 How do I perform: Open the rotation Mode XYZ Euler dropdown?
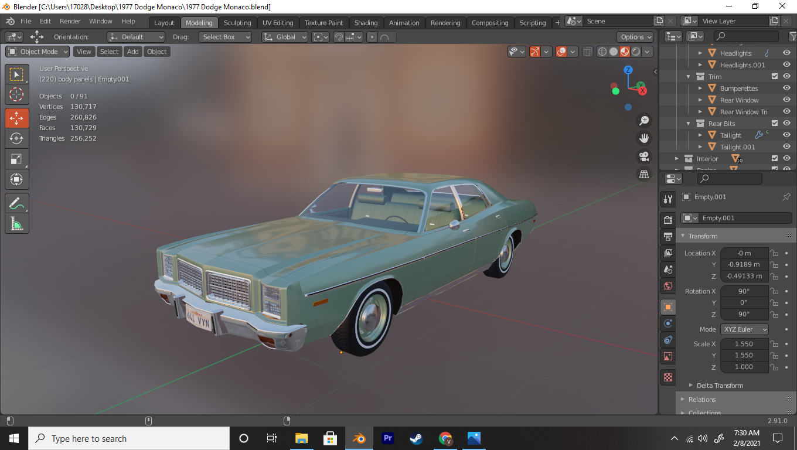pyautogui.click(x=744, y=329)
